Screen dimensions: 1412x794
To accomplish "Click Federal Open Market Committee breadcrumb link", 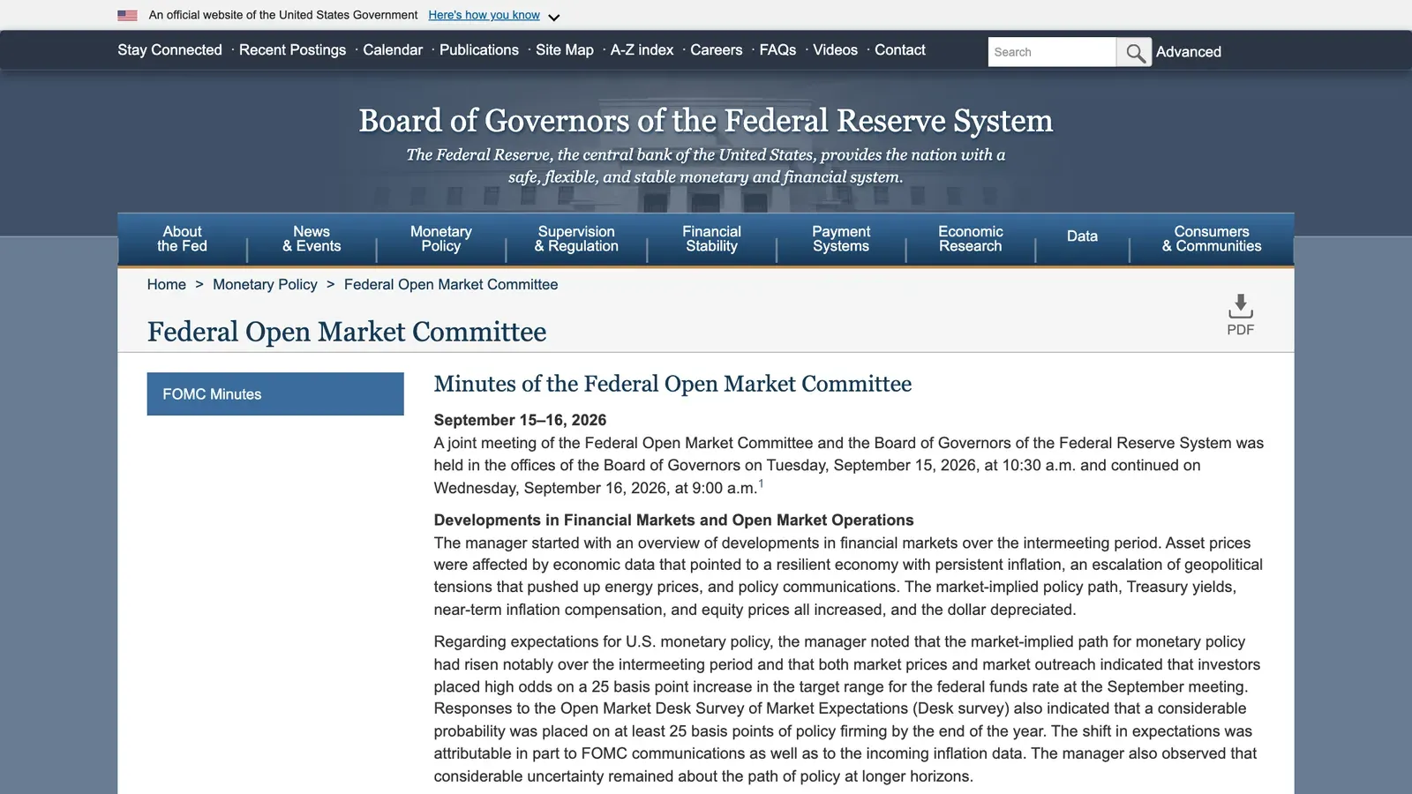I will 451,285.
